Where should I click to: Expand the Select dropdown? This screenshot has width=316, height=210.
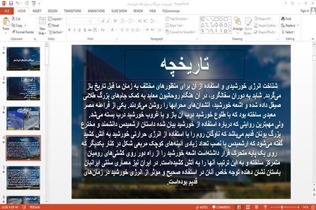tap(288, 32)
